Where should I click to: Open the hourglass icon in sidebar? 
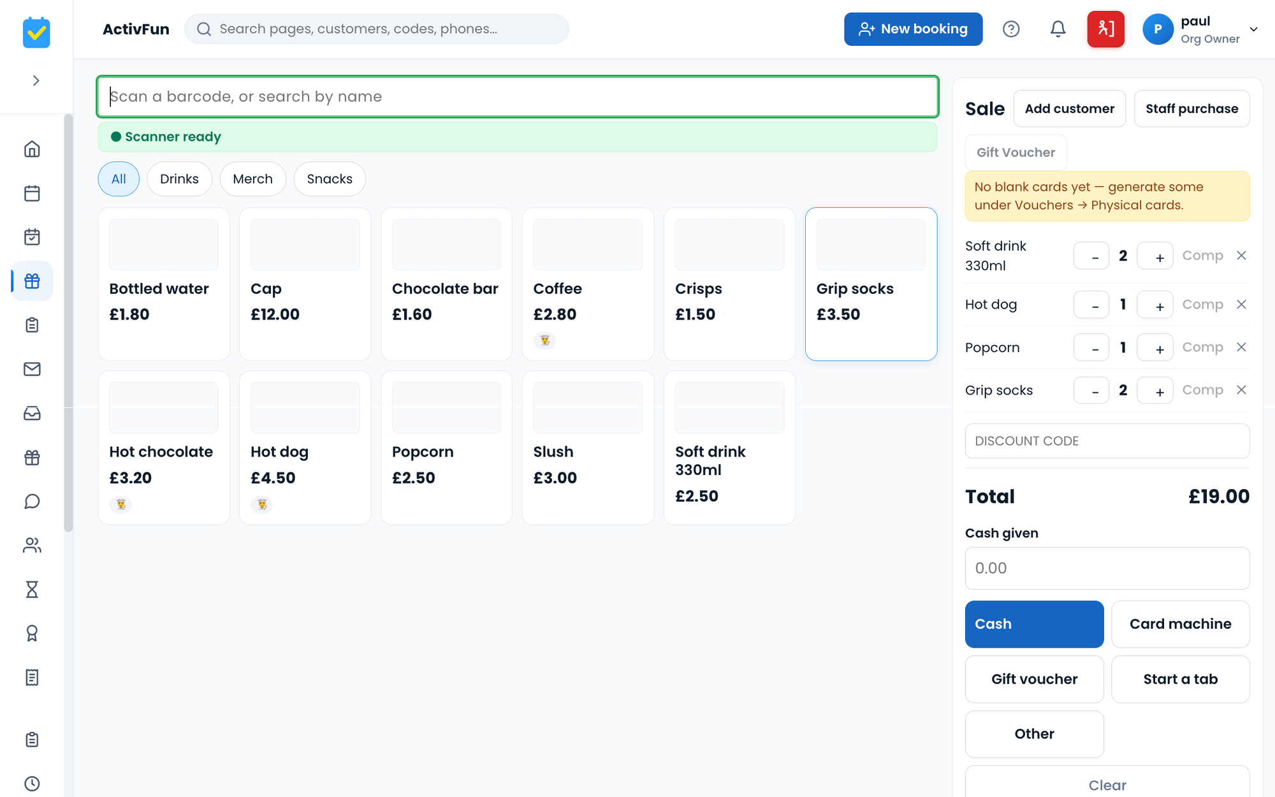pyautogui.click(x=32, y=589)
